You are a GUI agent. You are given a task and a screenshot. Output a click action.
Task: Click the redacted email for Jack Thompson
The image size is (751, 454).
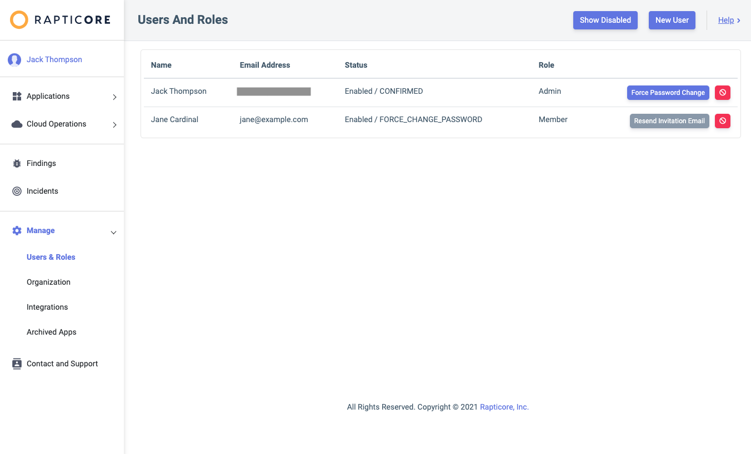(x=274, y=92)
